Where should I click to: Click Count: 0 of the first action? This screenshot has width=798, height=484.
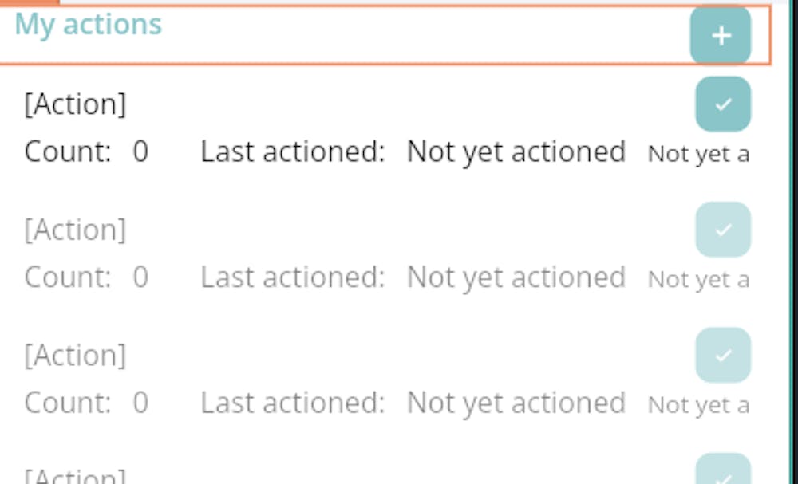pyautogui.click(x=86, y=151)
